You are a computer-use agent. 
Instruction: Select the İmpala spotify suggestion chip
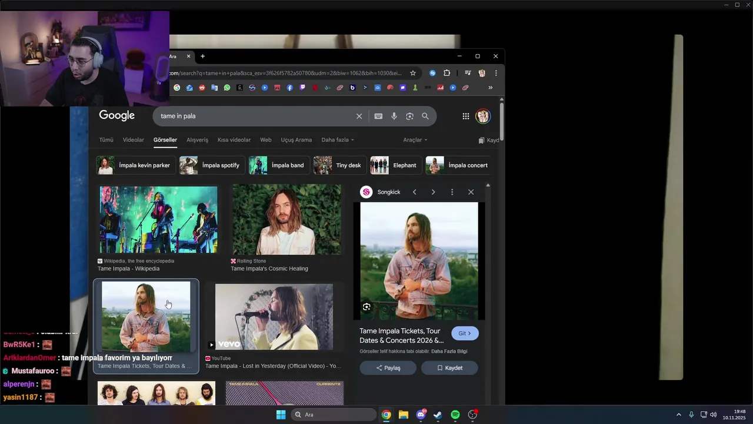pos(212,165)
